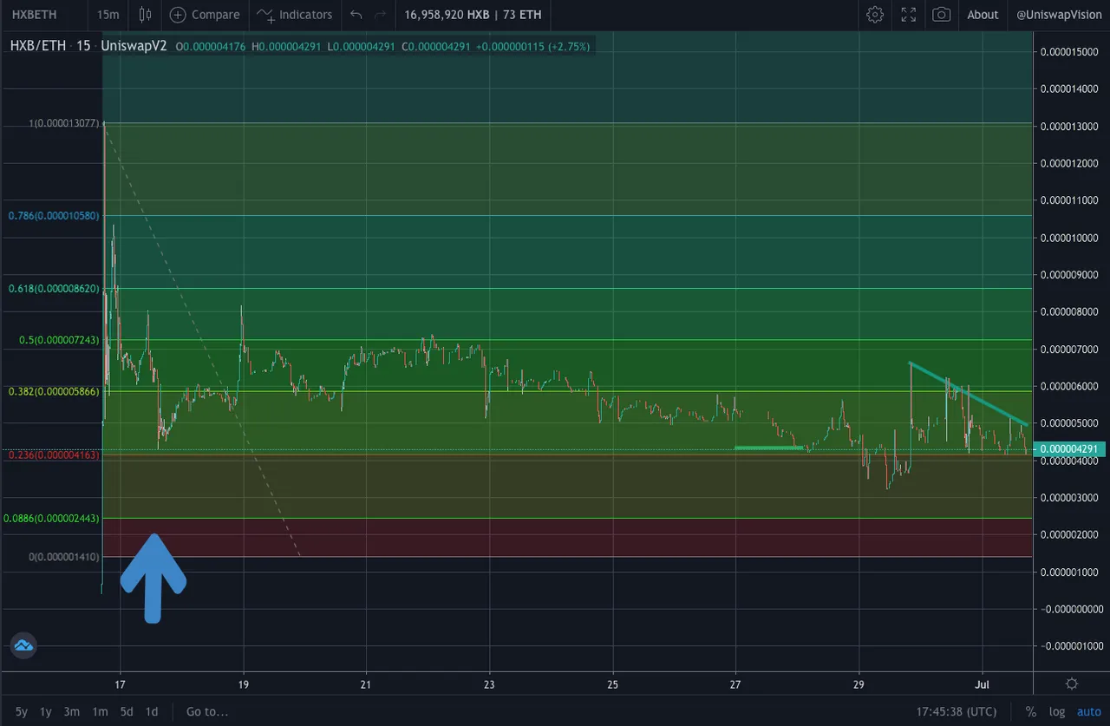Select the 1y time range
Screen dimensions: 1110x726
(46, 711)
